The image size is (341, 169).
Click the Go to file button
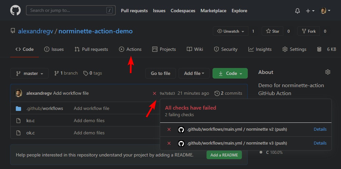point(160,73)
